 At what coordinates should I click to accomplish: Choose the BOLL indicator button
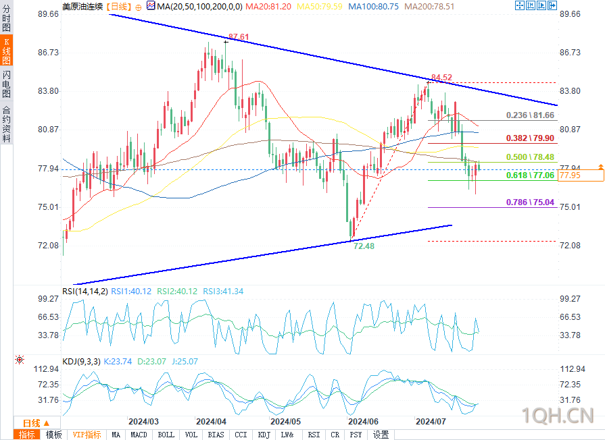pos(166,435)
